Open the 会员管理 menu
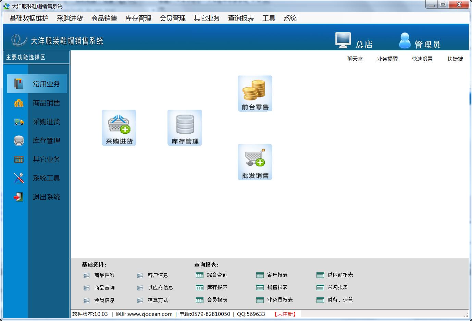Viewport: 472px width, 321px height. tap(173, 18)
